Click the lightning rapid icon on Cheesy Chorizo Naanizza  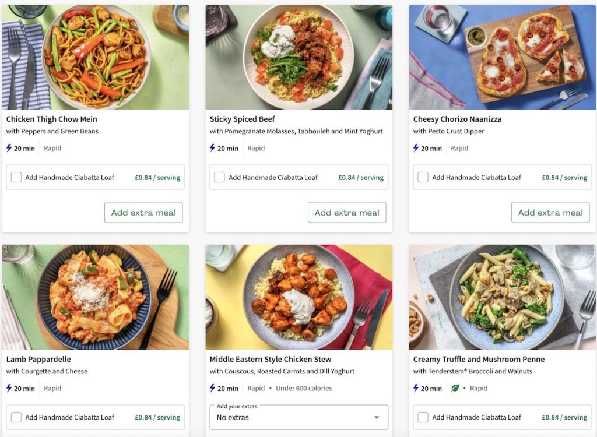pyautogui.click(x=417, y=148)
